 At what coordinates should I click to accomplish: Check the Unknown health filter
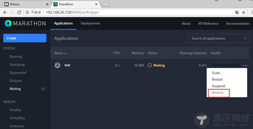[6, 126]
